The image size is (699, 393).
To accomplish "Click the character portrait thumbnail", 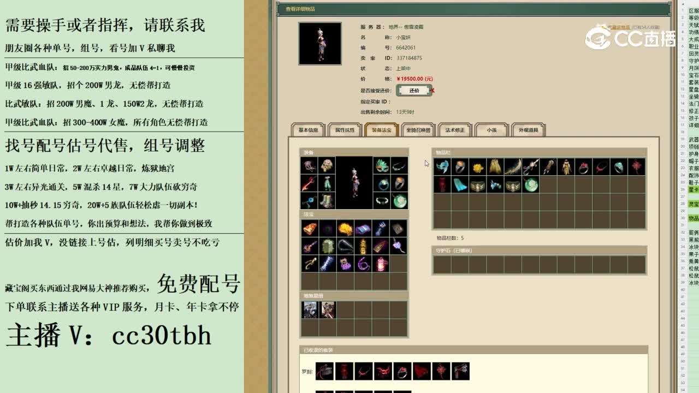I will tap(320, 44).
